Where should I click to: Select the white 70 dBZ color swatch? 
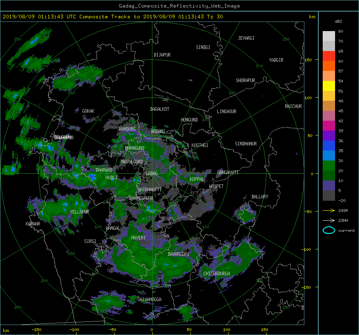point(329,36)
